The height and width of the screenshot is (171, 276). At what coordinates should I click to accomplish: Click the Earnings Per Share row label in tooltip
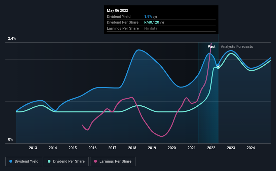(x=123, y=28)
